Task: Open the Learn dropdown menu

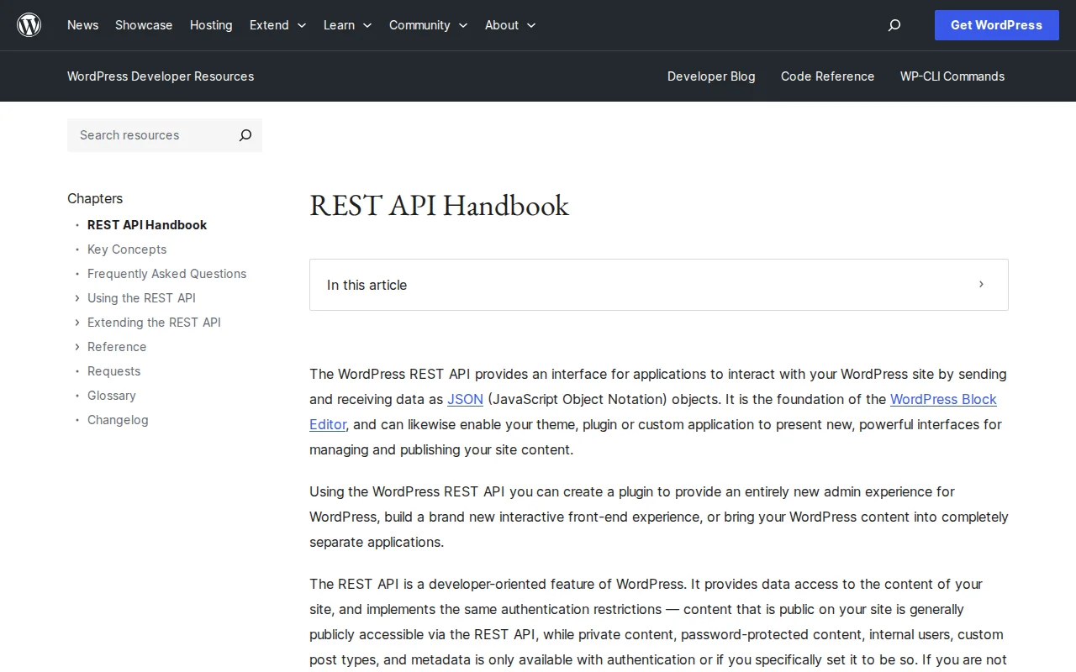Action: [367, 26]
